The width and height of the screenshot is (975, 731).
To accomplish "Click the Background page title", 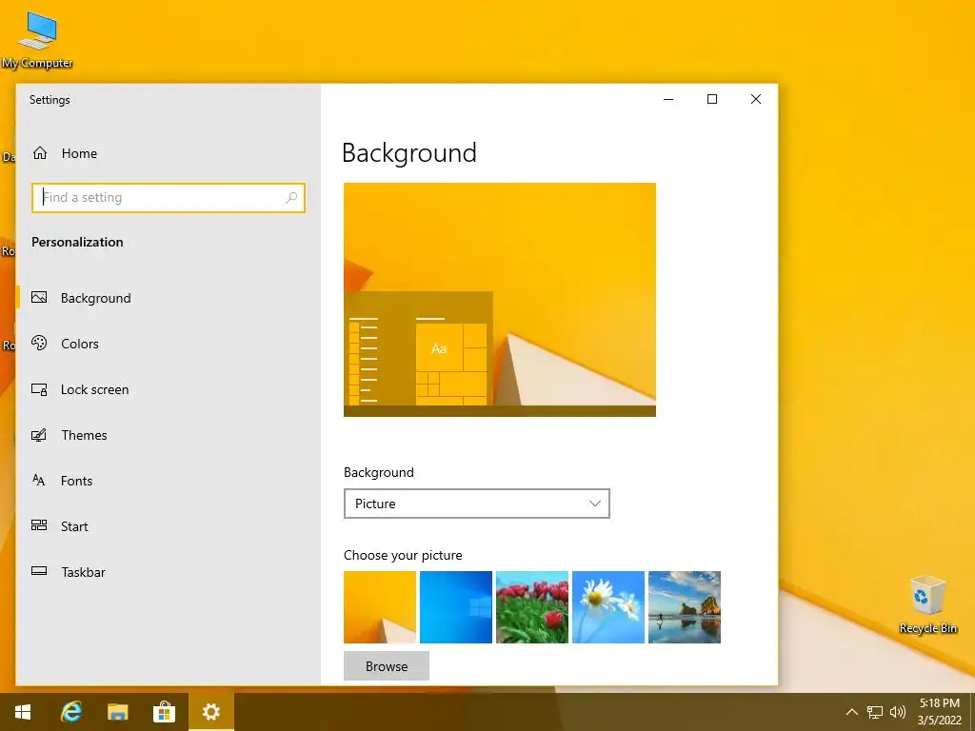I will click(x=409, y=152).
